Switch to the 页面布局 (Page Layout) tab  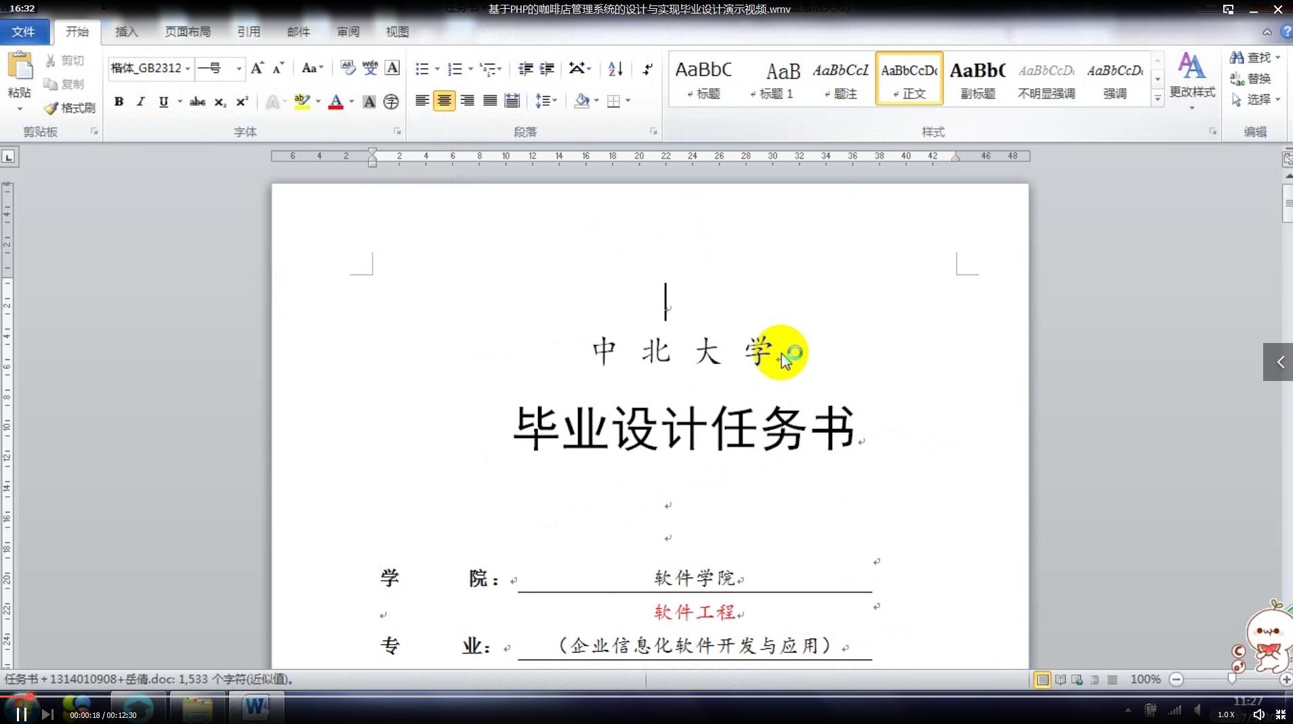(x=188, y=32)
